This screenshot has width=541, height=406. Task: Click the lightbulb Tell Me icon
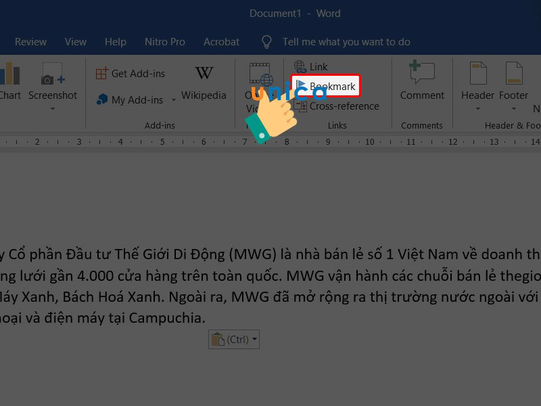click(266, 42)
